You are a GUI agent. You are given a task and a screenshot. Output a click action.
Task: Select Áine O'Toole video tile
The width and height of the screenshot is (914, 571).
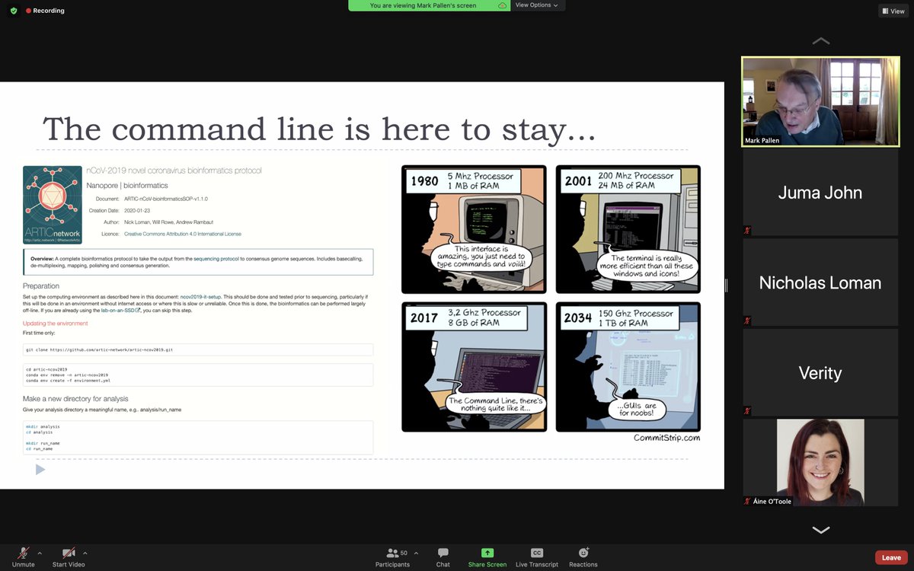point(820,463)
